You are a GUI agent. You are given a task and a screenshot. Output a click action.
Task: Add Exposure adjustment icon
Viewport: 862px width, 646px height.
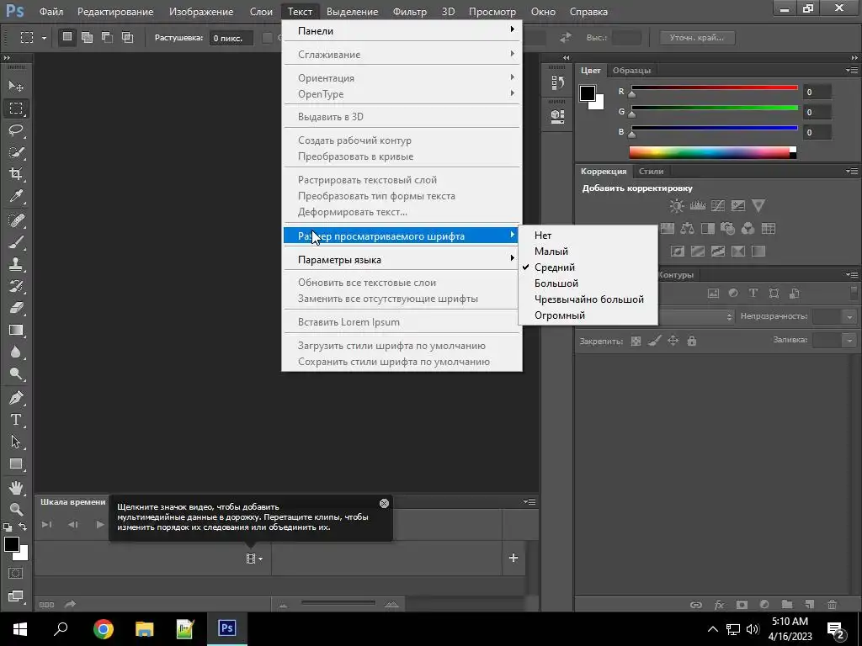[737, 206]
